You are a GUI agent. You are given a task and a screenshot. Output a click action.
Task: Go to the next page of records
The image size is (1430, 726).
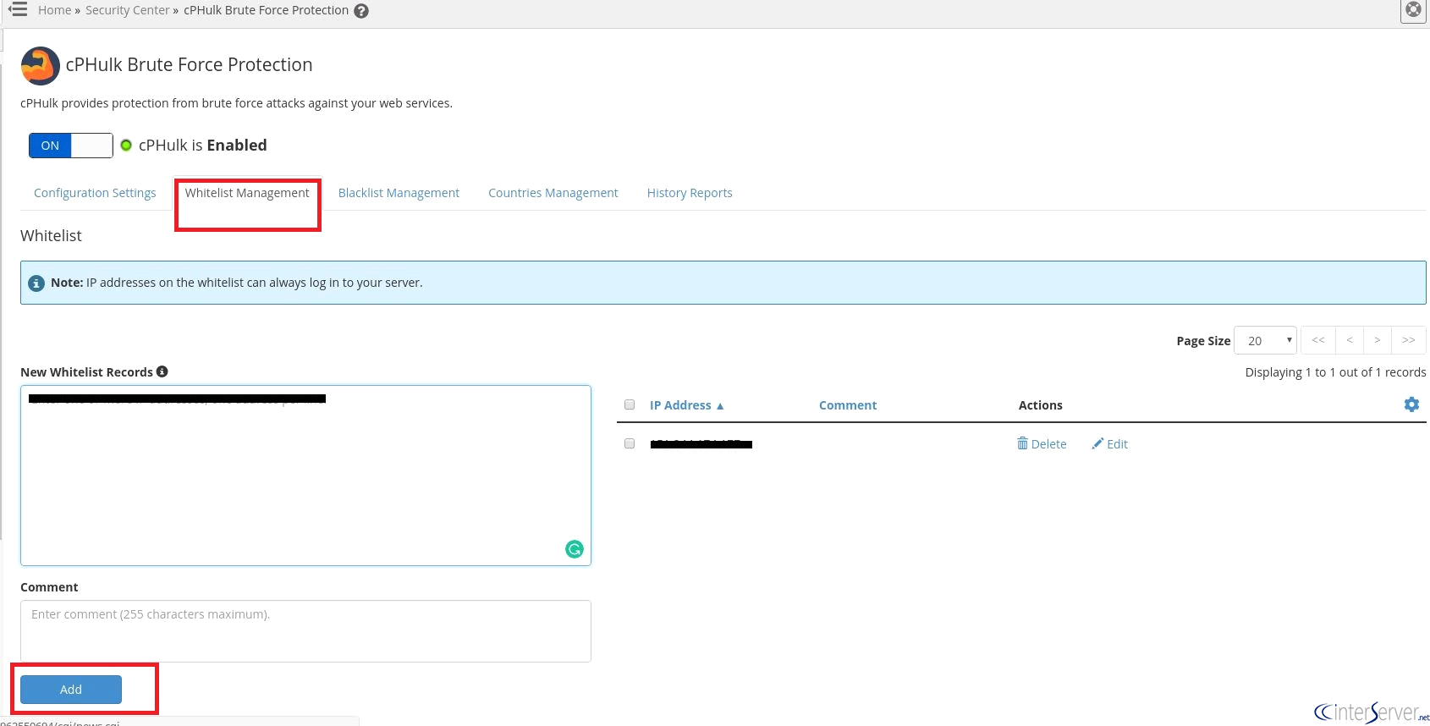pos(1378,340)
